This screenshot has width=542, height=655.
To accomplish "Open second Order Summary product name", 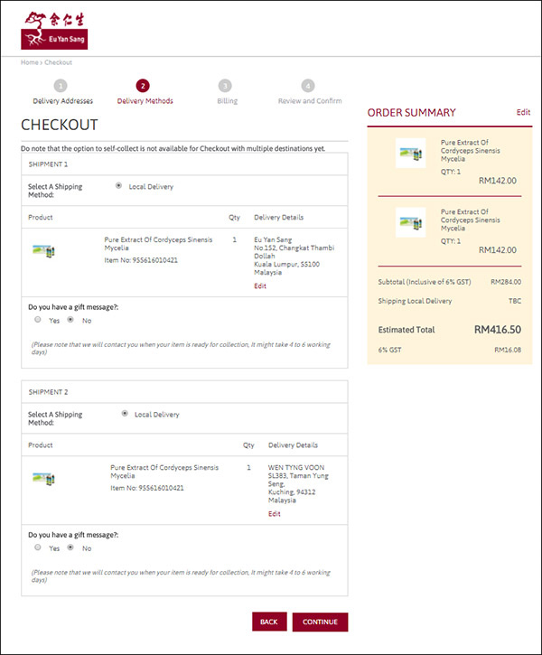I will (470, 220).
